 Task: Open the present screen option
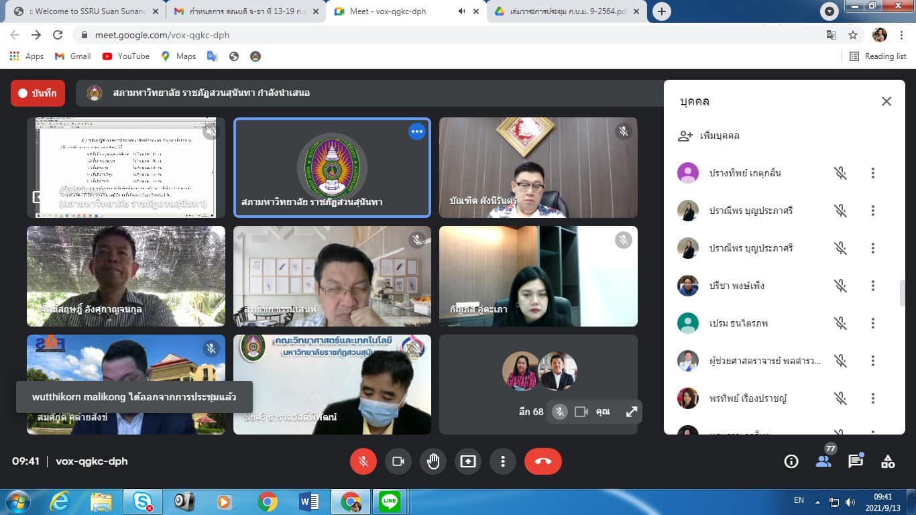pos(468,461)
